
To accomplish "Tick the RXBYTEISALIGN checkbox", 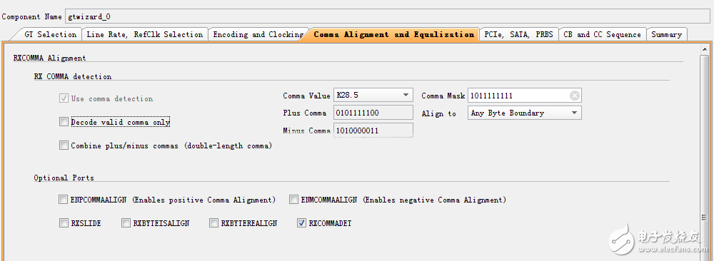I will [x=126, y=222].
